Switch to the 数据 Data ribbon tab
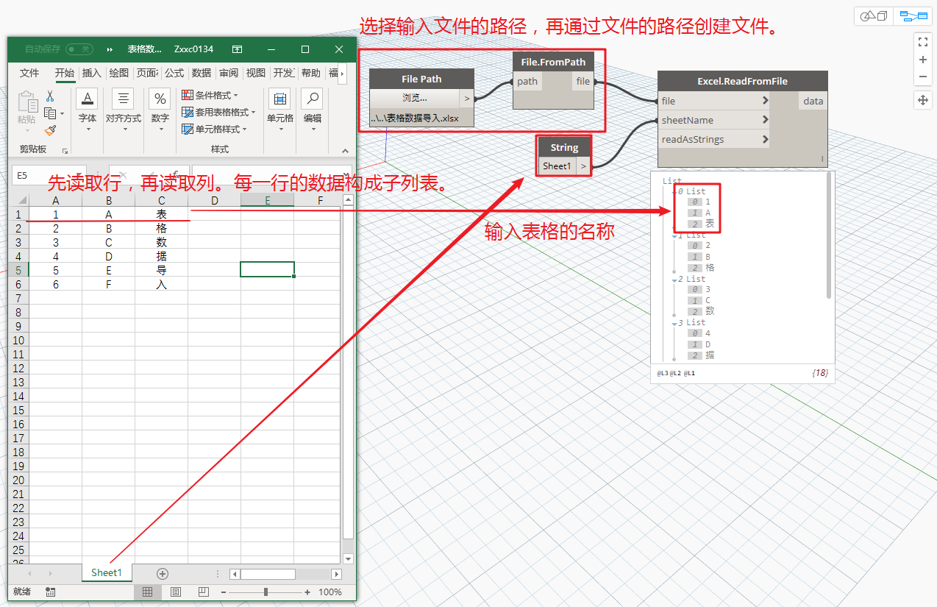 (x=202, y=73)
